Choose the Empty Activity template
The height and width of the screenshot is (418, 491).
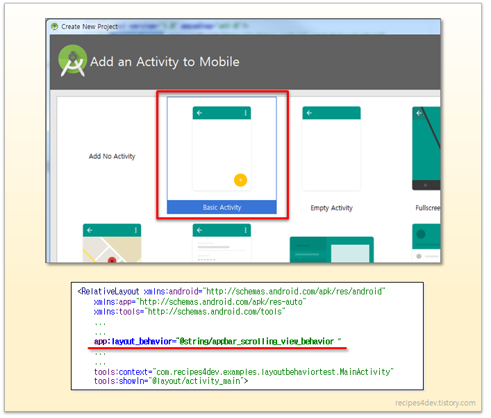point(331,149)
